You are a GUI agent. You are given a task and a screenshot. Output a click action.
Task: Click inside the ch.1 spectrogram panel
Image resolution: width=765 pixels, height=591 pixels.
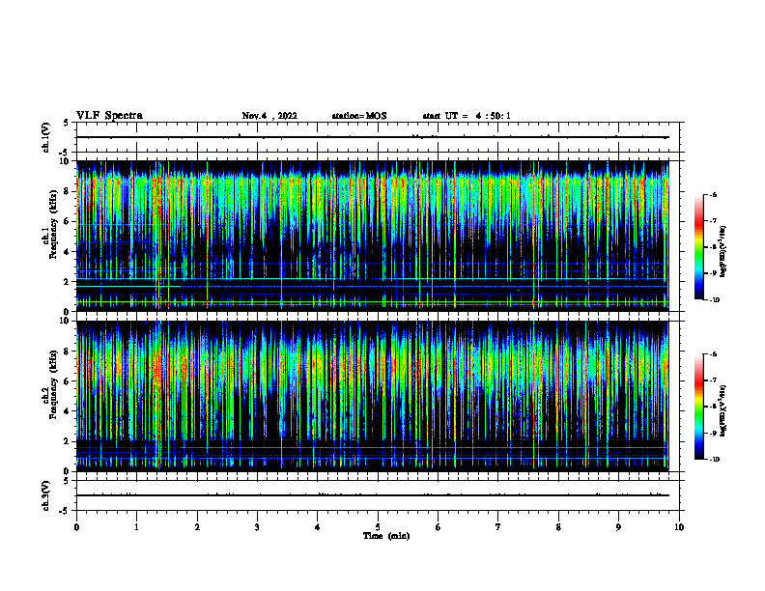(373, 236)
